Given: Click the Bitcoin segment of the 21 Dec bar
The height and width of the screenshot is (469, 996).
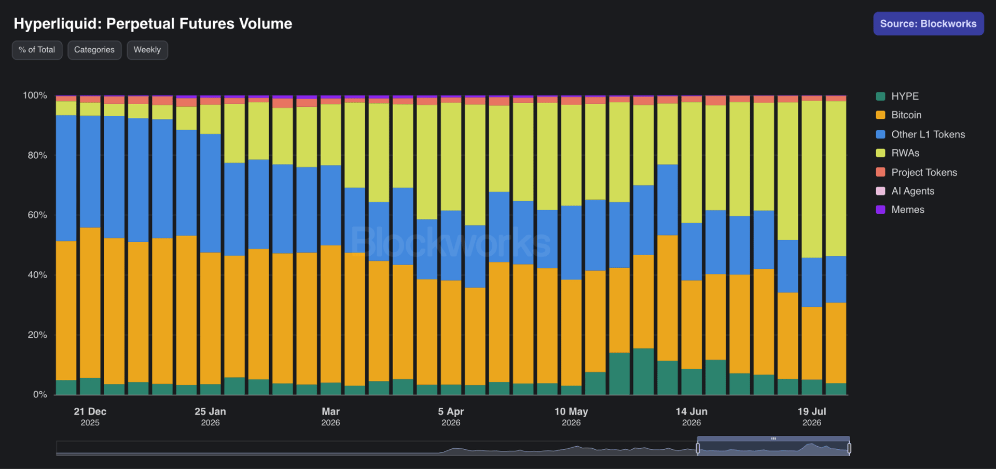Looking at the screenshot, I should pos(90,303).
